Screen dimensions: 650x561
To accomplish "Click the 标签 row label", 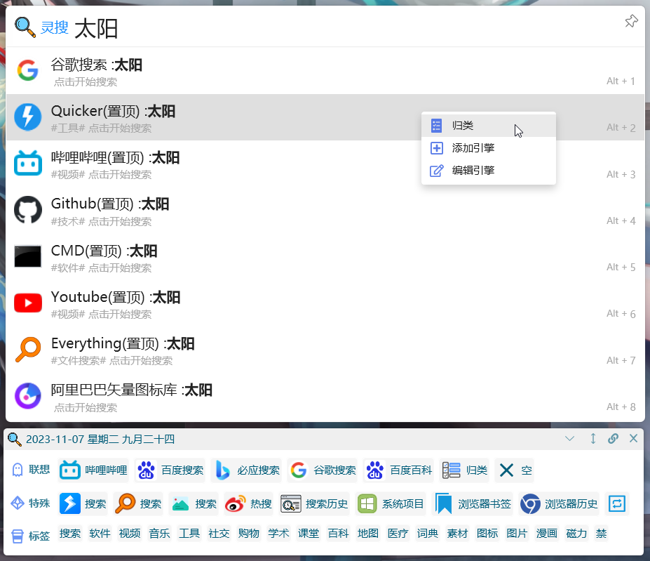I will coord(39,536).
